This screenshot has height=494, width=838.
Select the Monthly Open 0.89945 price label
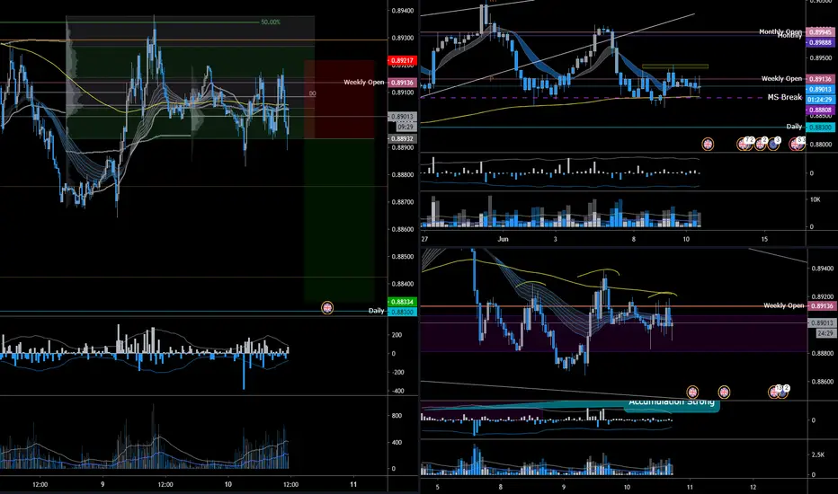(819, 32)
